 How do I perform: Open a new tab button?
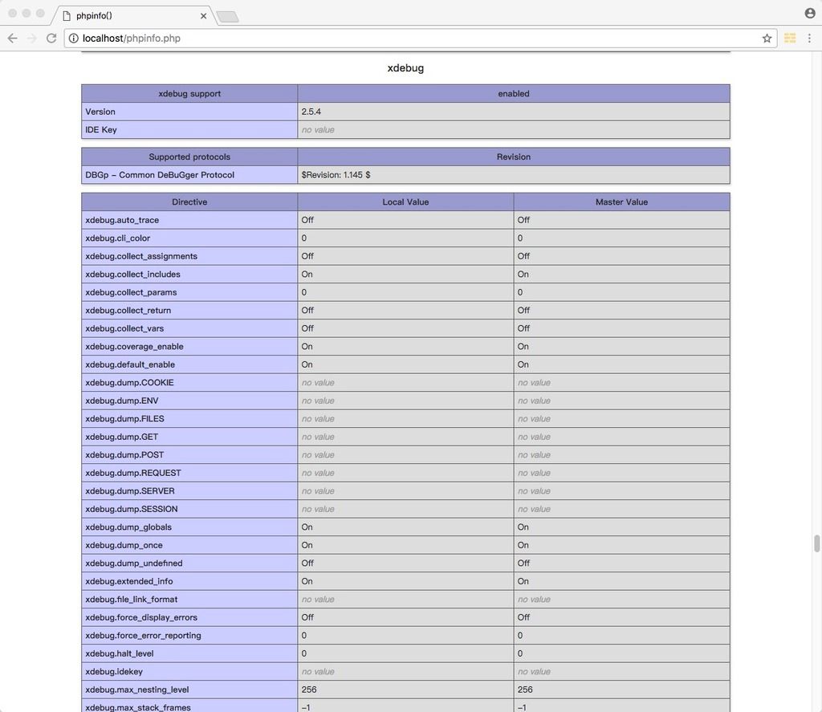point(227,17)
